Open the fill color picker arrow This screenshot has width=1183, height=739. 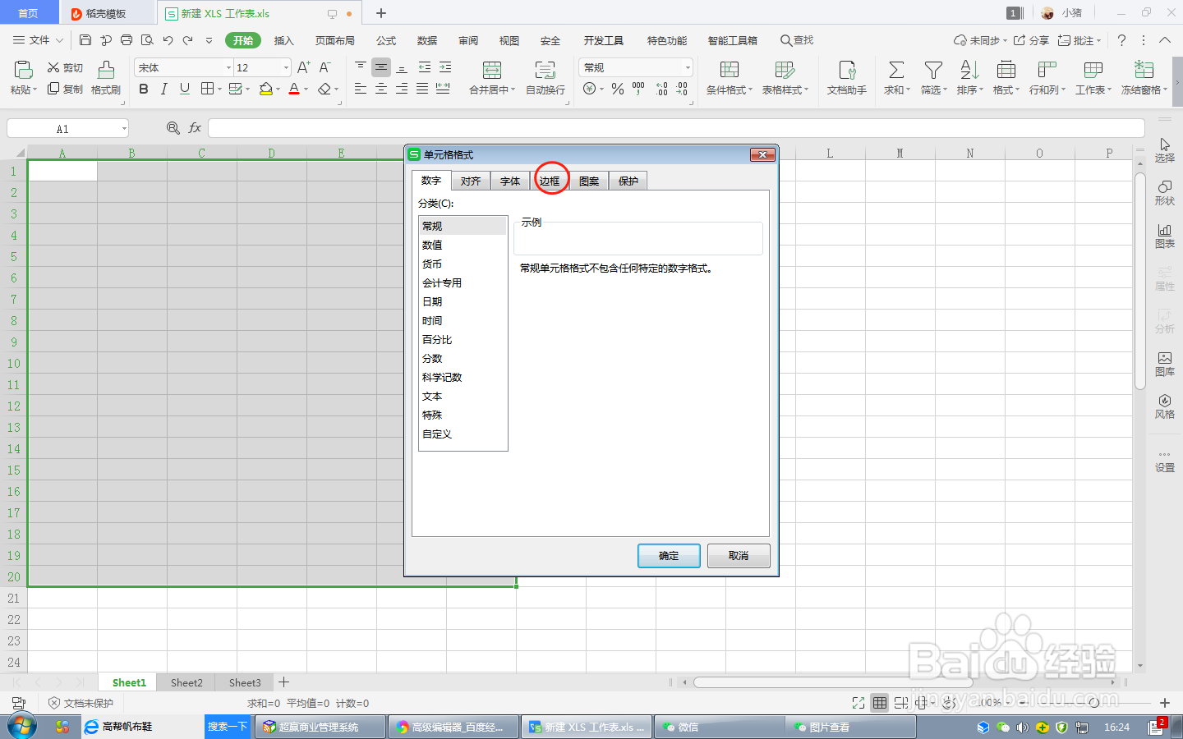pos(278,89)
